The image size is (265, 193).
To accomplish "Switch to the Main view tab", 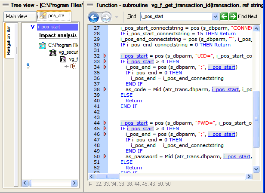I will [16, 16].
